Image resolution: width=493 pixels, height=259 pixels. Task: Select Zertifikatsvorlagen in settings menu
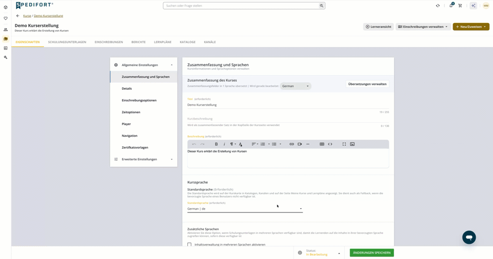pos(143,148)
